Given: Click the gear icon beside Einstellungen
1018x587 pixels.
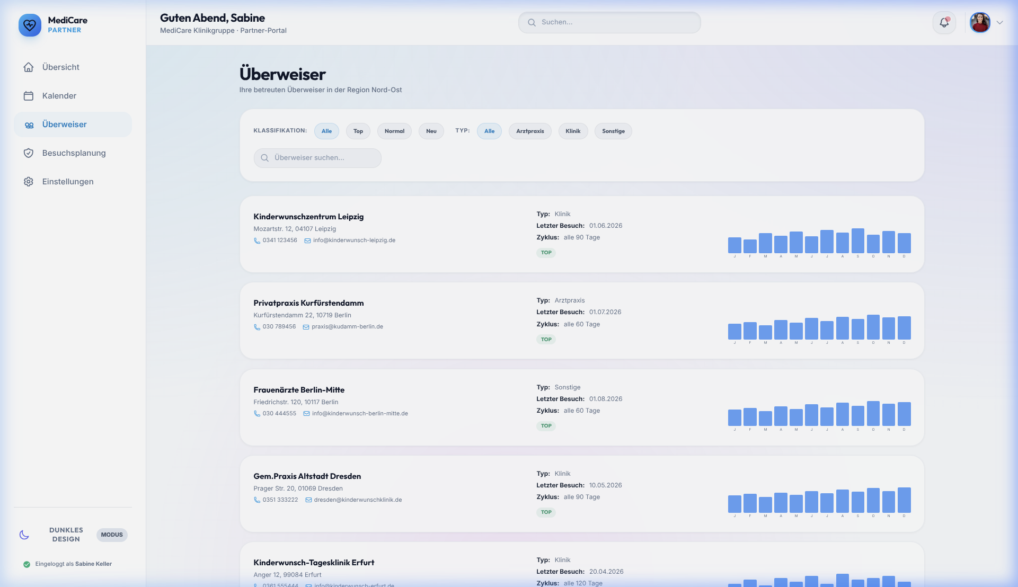Looking at the screenshot, I should pos(29,182).
